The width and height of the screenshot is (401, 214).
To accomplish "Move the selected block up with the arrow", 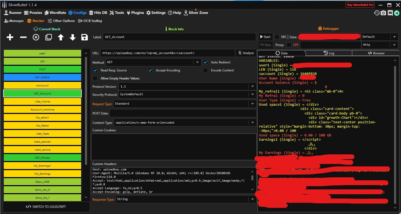I will [x=61, y=37].
